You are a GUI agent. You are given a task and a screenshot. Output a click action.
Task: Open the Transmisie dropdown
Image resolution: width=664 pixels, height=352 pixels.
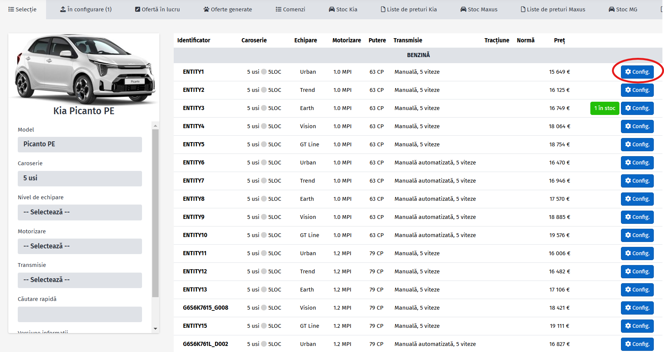pos(80,280)
